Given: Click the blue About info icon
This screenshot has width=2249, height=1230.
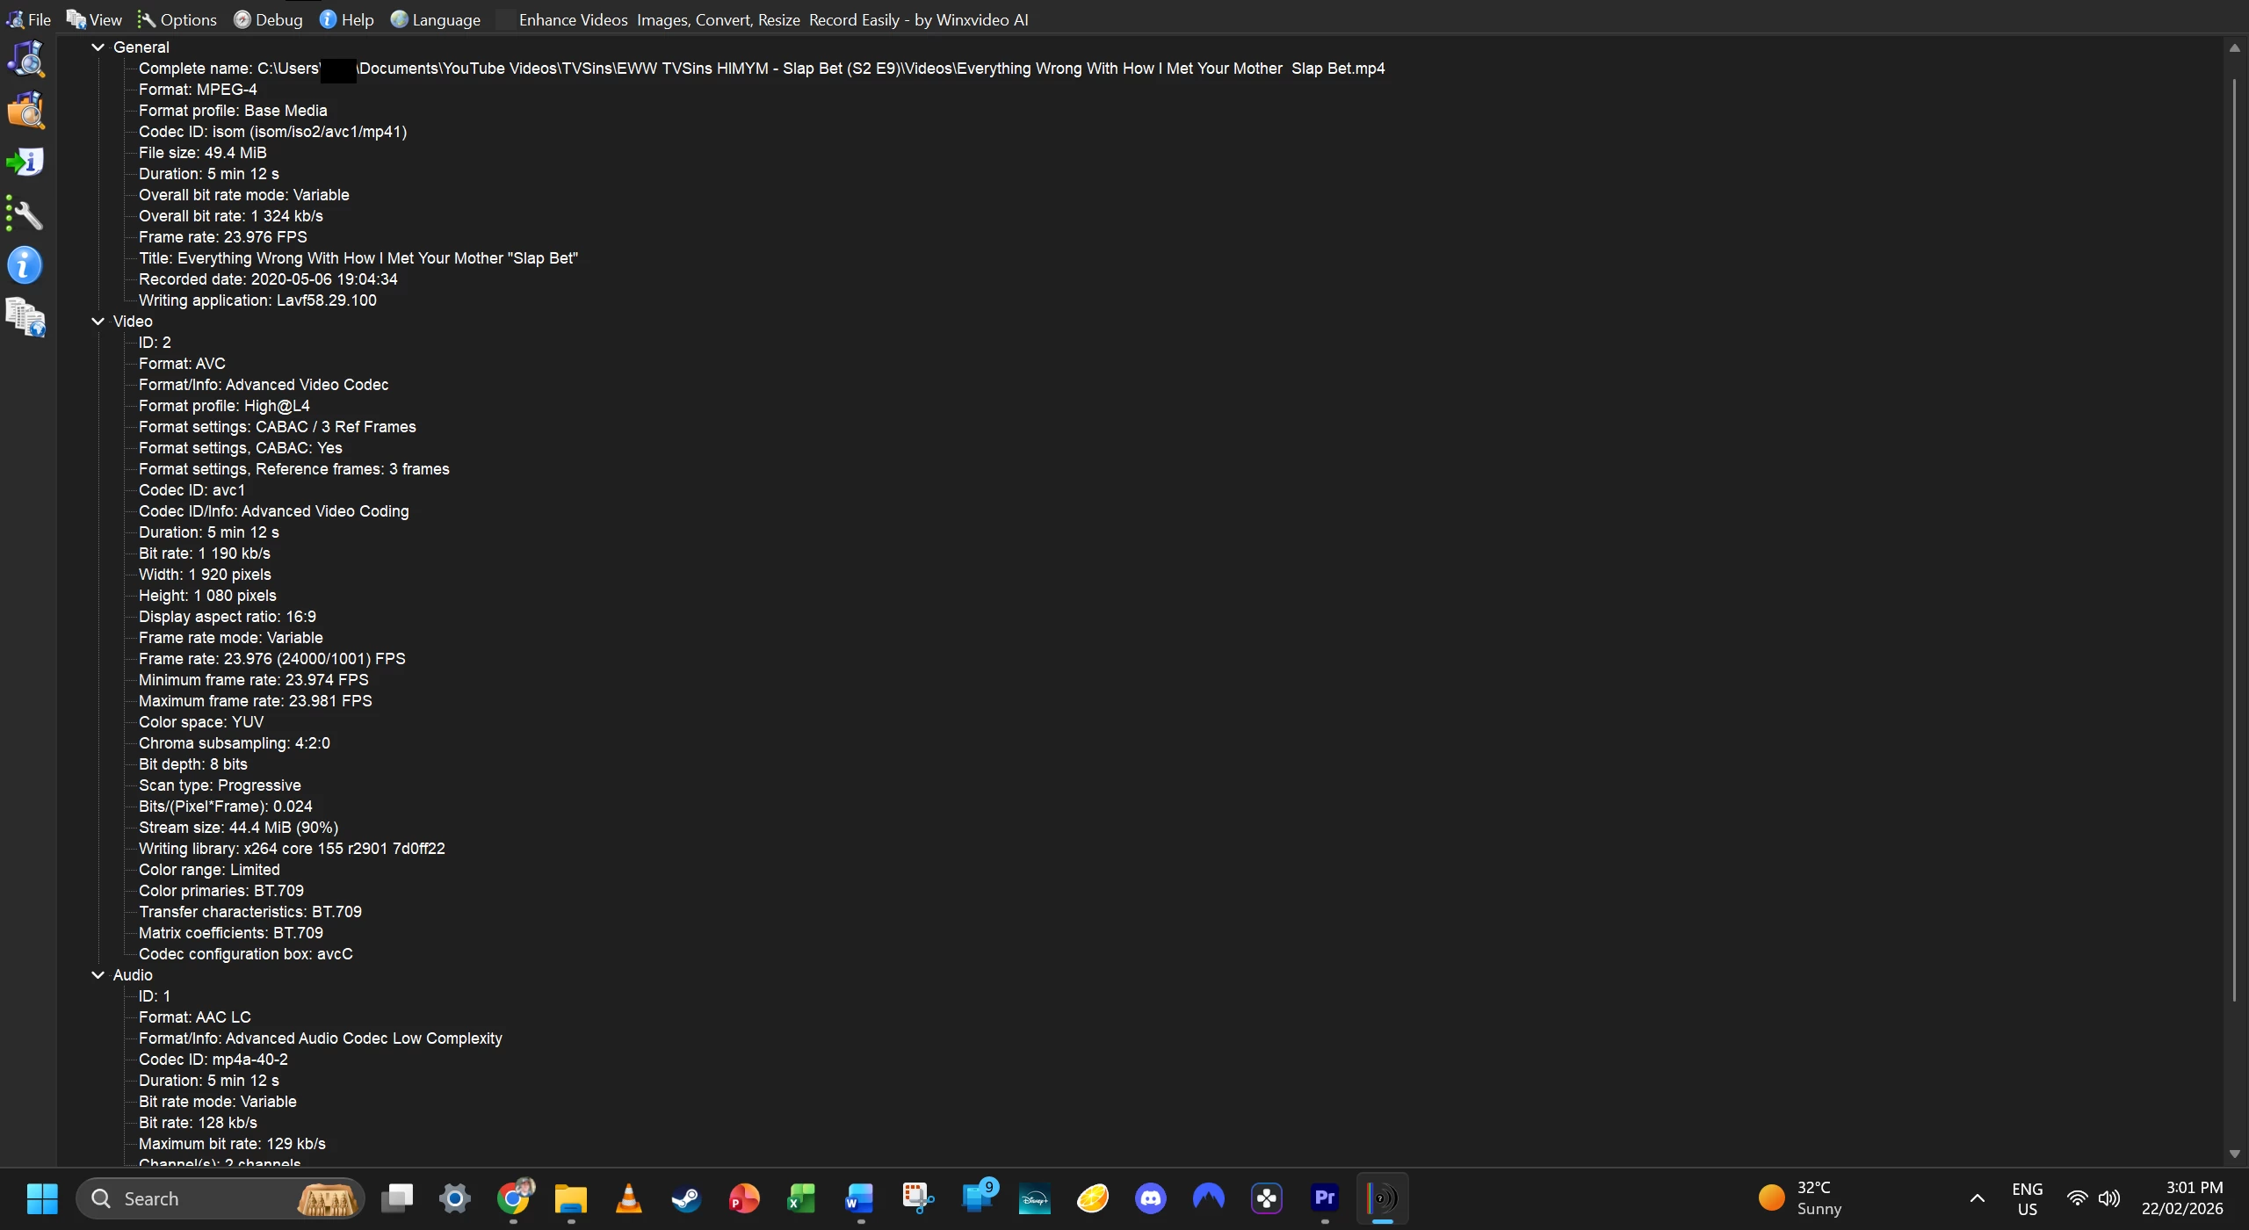Looking at the screenshot, I should 26,265.
